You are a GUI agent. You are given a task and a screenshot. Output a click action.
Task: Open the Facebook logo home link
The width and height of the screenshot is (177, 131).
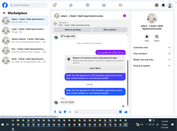[x=5, y=5]
